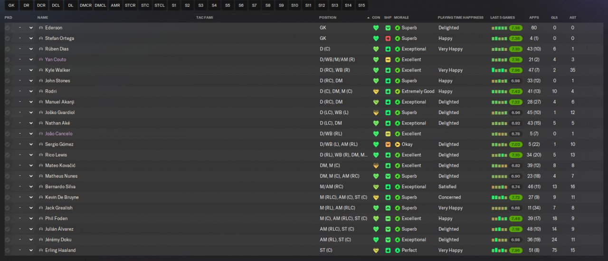This screenshot has width=608, height=261.
Task: Click Sergio Gómez's Okay morale arrow icon
Action: pos(398,144)
